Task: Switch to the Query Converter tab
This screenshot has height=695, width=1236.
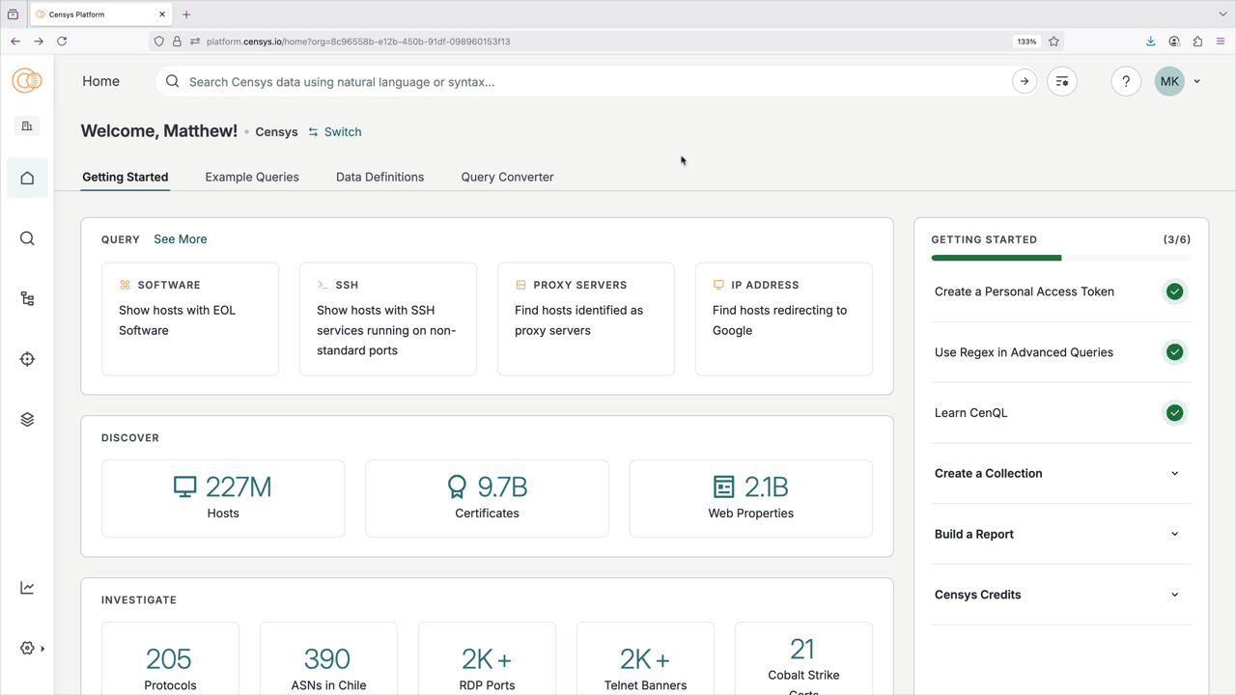Action: point(507,177)
